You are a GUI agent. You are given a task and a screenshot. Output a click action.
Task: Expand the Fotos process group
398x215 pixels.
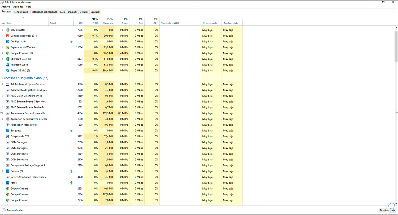tap(2, 183)
